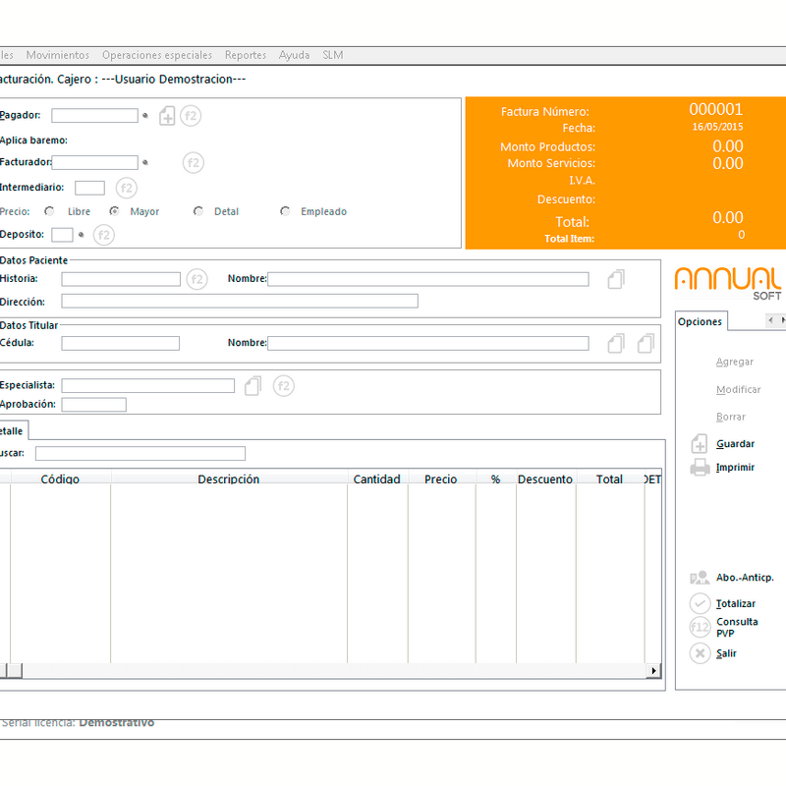Open the Movimientos menu
786x786 pixels.
[58, 55]
